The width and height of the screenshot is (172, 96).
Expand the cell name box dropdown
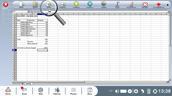pos(28,11)
